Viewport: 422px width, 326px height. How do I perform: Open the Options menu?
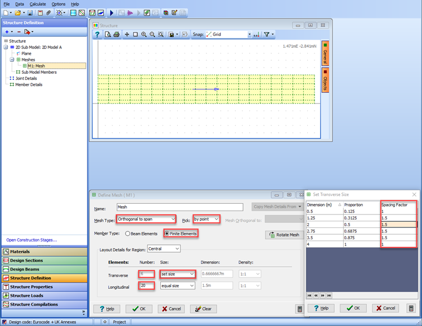(x=59, y=4)
